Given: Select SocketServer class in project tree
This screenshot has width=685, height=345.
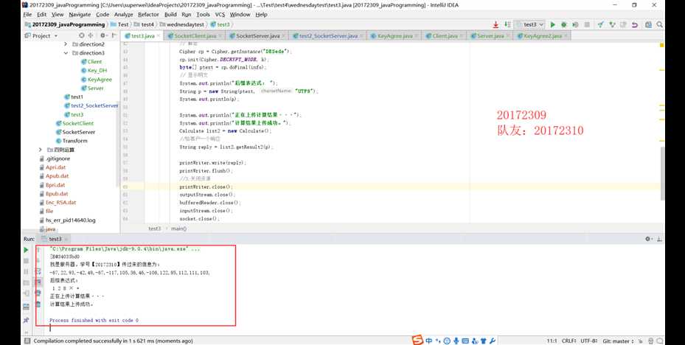Looking at the screenshot, I should point(75,132).
